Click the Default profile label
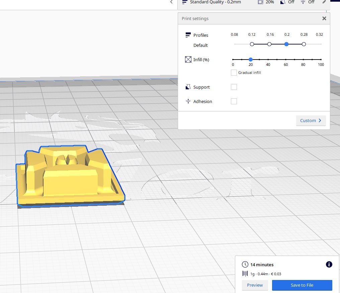The width and height of the screenshot is (340, 293). [x=200, y=45]
